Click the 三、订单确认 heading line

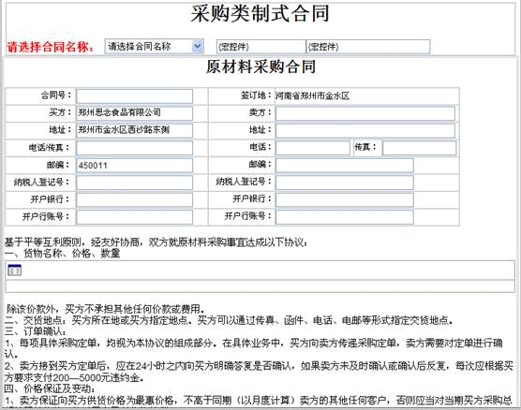(x=36, y=331)
